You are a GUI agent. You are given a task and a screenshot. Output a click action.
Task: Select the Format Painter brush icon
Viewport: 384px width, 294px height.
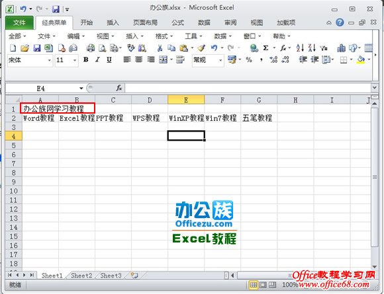[201, 48]
